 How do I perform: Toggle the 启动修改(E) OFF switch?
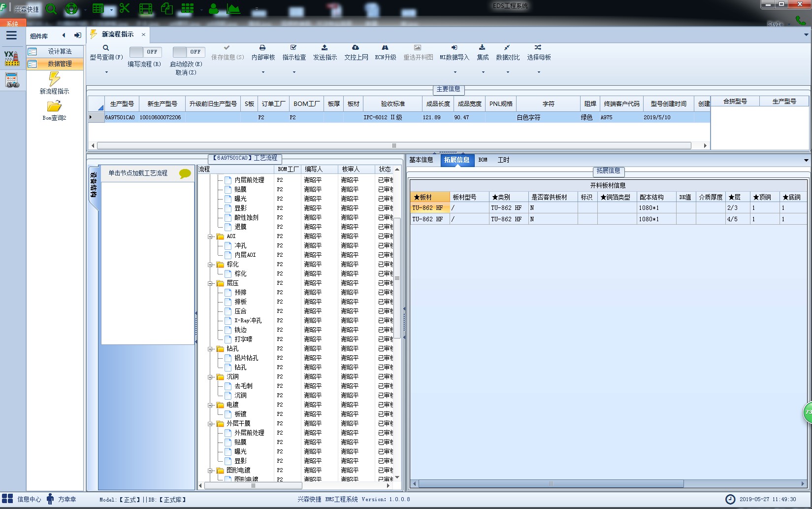click(x=188, y=52)
